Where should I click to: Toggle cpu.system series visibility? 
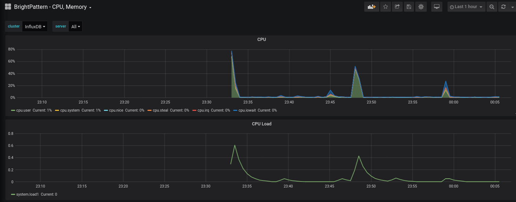pos(70,110)
